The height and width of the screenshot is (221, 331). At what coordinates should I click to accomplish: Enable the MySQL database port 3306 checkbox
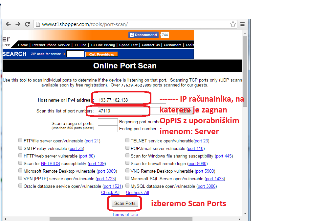point(127,186)
